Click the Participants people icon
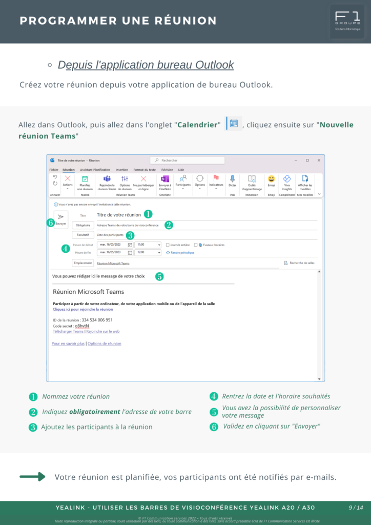This screenshot has height=525, width=371. (x=183, y=178)
